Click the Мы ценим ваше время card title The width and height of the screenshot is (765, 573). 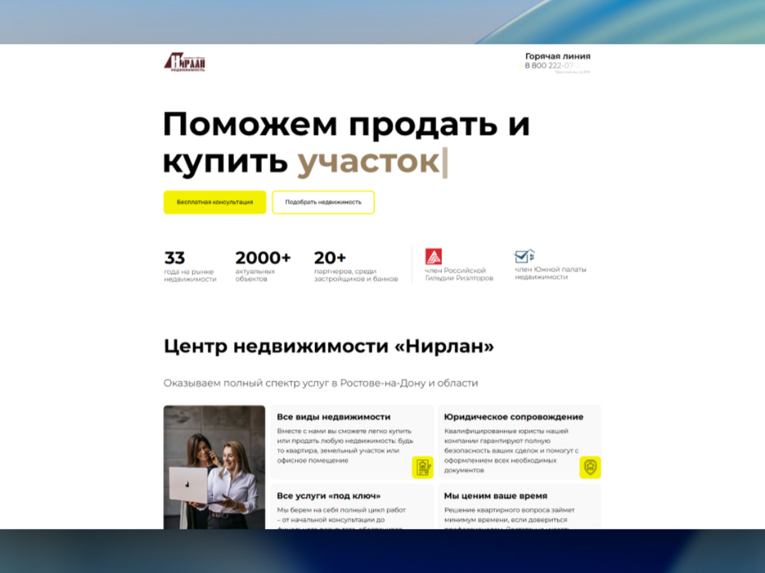coord(495,496)
